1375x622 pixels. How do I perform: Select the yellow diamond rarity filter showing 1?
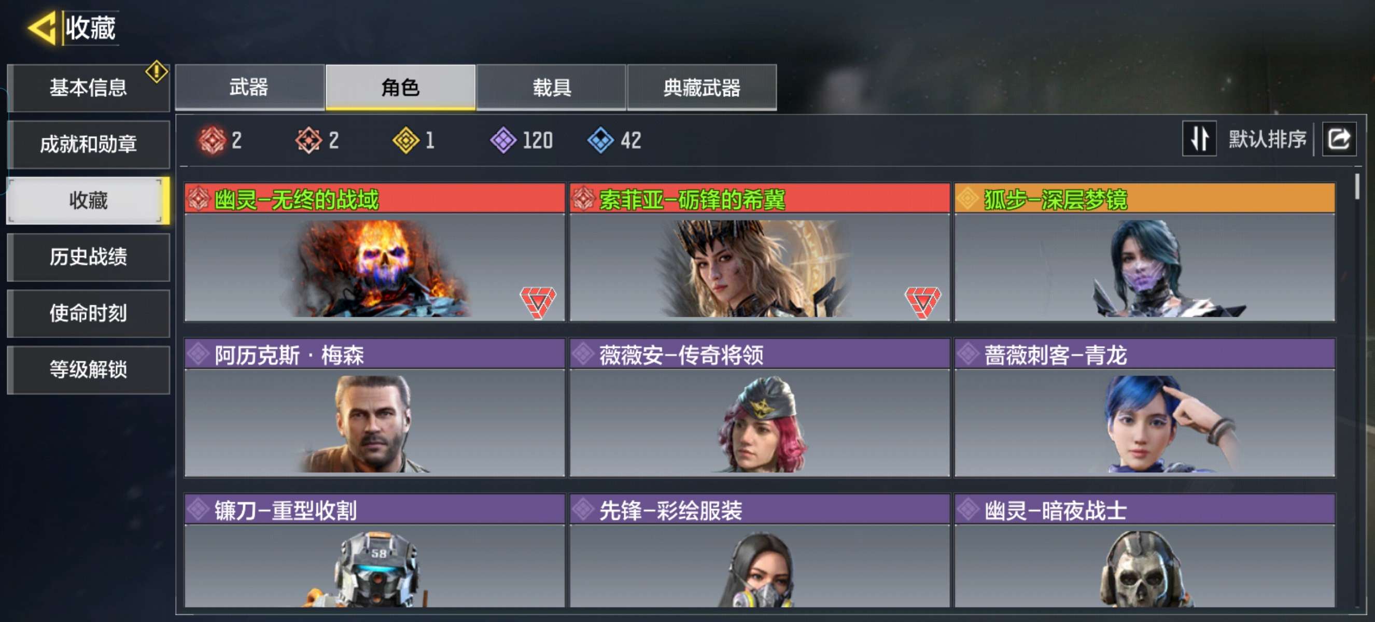pyautogui.click(x=405, y=140)
